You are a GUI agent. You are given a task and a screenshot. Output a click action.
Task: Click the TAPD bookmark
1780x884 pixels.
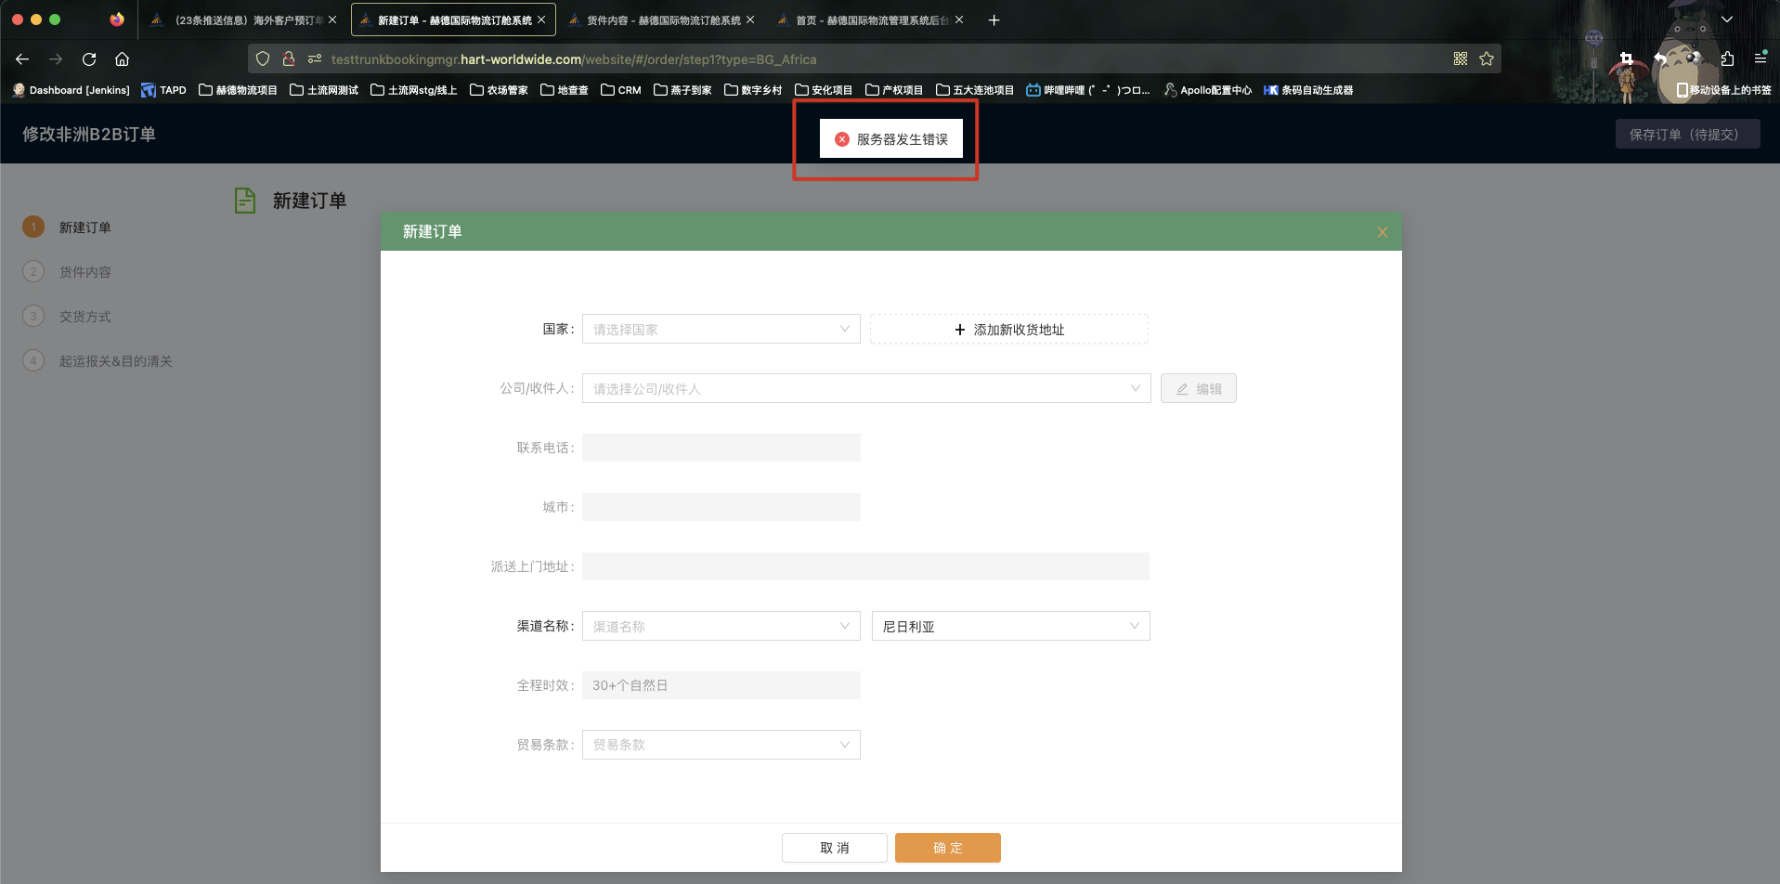point(163,90)
